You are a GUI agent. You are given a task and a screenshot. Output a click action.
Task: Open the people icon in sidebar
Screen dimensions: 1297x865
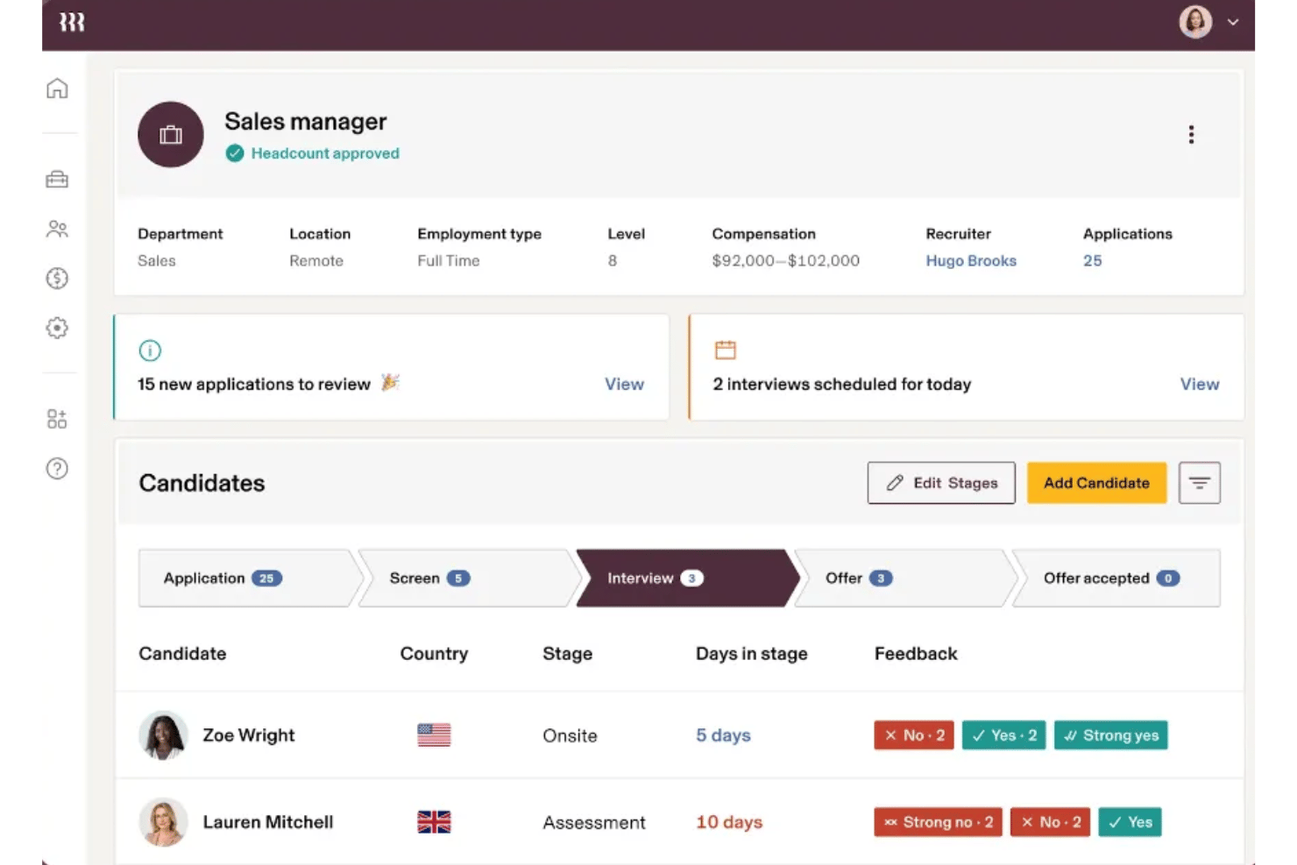click(x=57, y=230)
